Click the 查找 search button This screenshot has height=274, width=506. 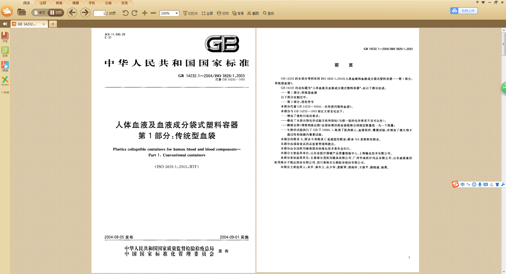tap(268, 13)
